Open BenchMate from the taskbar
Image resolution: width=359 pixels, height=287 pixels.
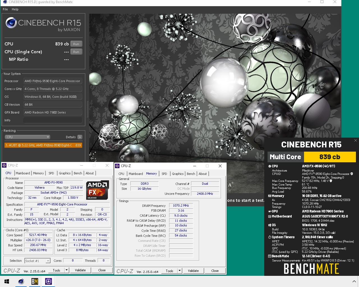35,281
